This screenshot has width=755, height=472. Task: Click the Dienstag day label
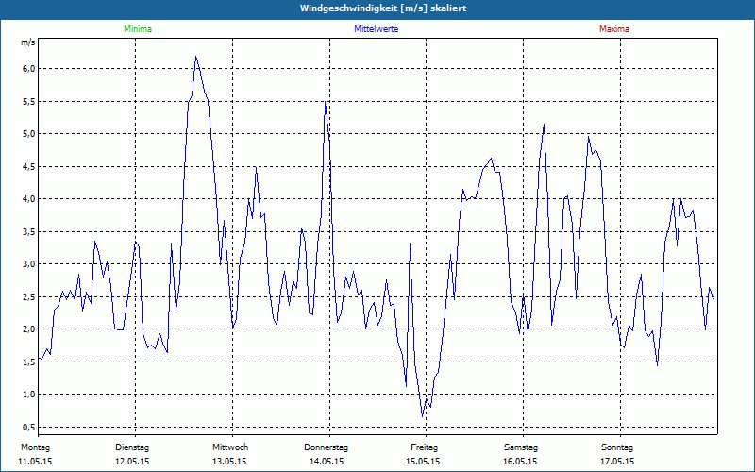coord(132,447)
